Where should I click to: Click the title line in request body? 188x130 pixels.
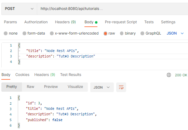pos(52,51)
